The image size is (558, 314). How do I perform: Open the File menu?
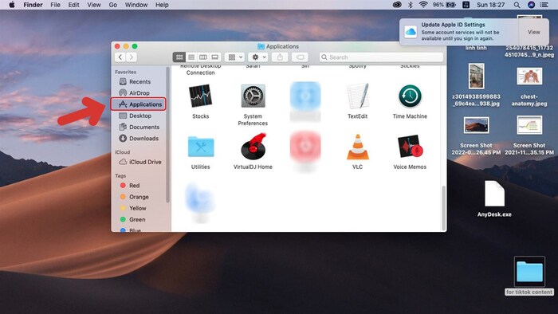55,5
